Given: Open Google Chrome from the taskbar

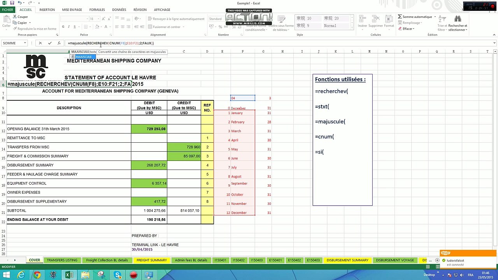Looking at the screenshot, I should tap(37, 275).
